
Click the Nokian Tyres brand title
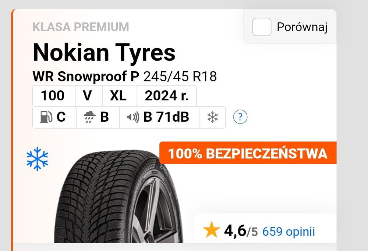pyautogui.click(x=104, y=53)
